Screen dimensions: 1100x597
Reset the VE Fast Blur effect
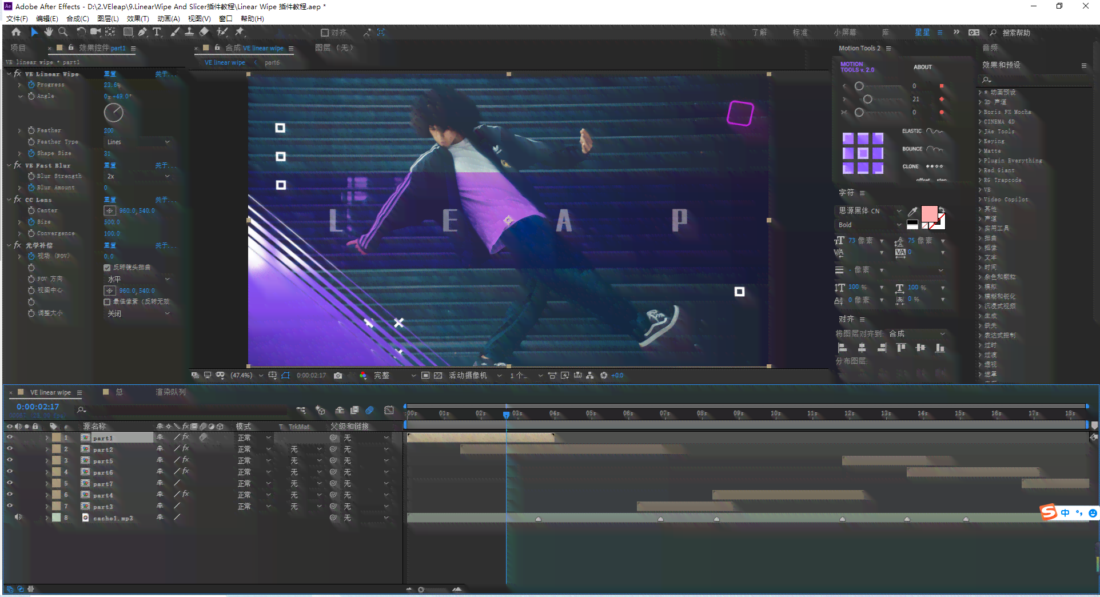pyautogui.click(x=110, y=165)
